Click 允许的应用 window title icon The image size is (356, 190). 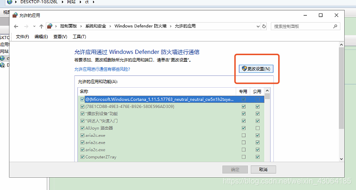tap(15, 15)
